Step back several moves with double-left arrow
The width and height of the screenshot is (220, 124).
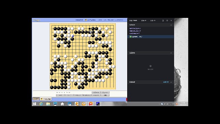(x=59, y=93)
